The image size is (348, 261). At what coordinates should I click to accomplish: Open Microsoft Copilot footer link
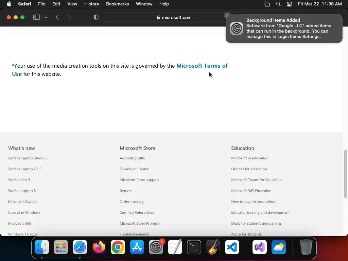click(22, 202)
